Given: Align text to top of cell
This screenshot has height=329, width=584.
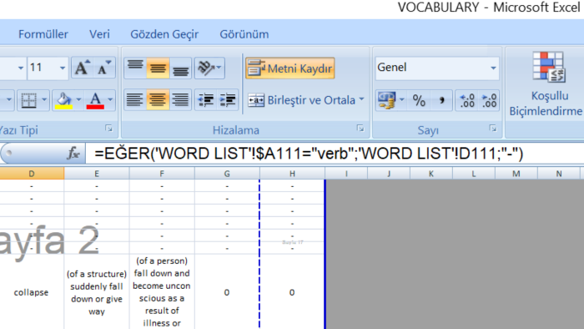Looking at the screenshot, I should (x=135, y=68).
